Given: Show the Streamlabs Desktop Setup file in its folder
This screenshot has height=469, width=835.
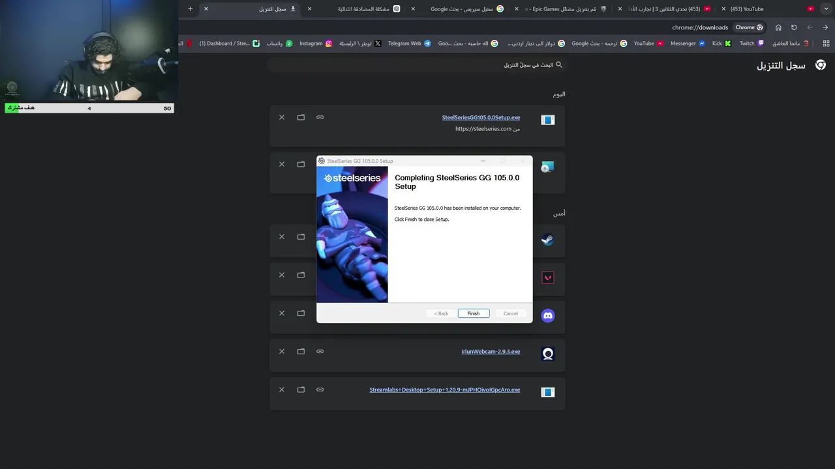Looking at the screenshot, I should pos(301,390).
